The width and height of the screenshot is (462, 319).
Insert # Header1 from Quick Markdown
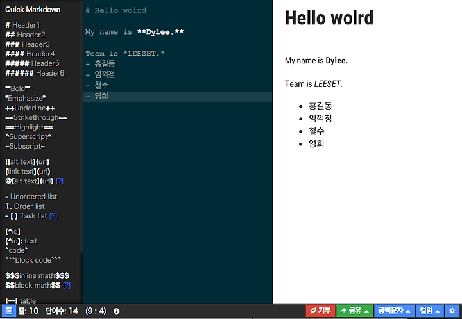(x=22, y=25)
